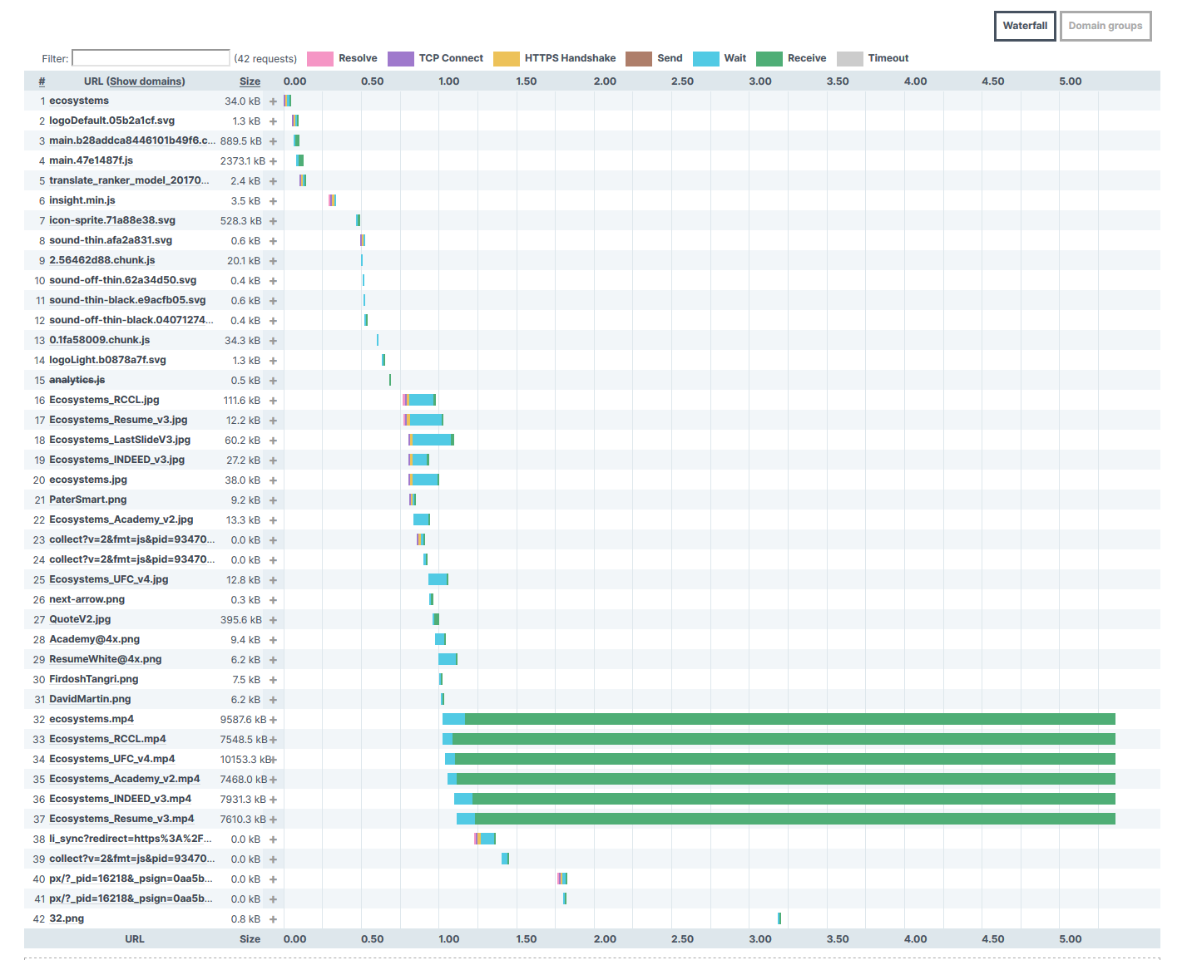
Task: Click the Wait legend color swatch
Action: coord(705,58)
